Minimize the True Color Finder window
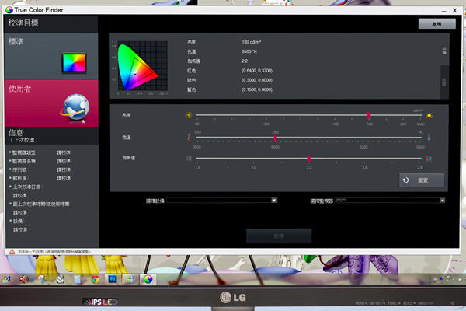The image size is (466, 311). (x=443, y=11)
